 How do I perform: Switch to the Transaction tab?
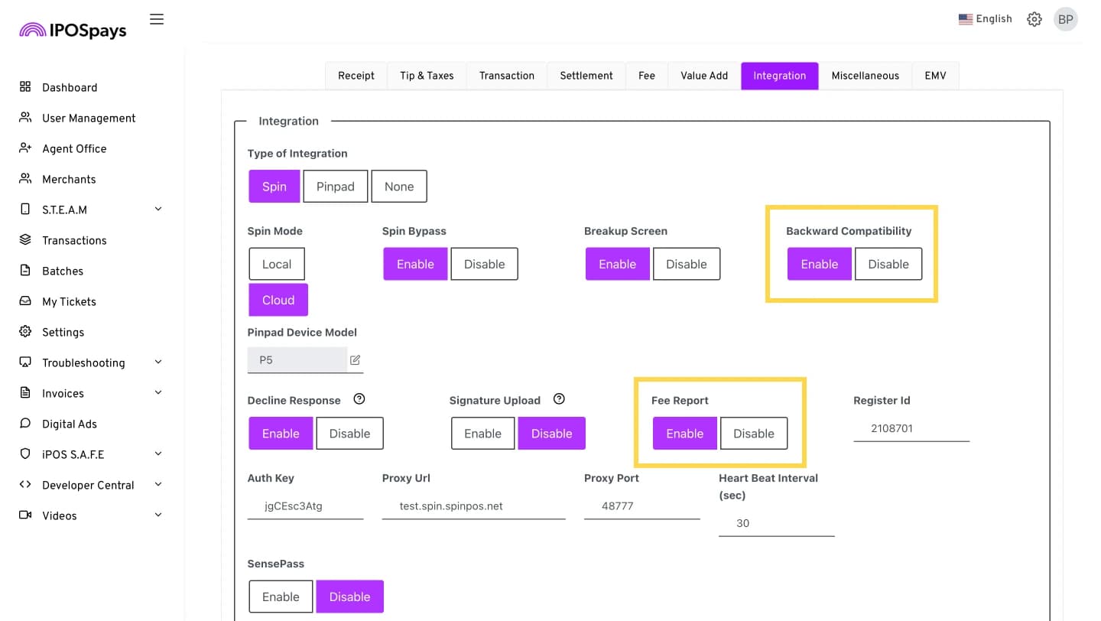click(507, 76)
